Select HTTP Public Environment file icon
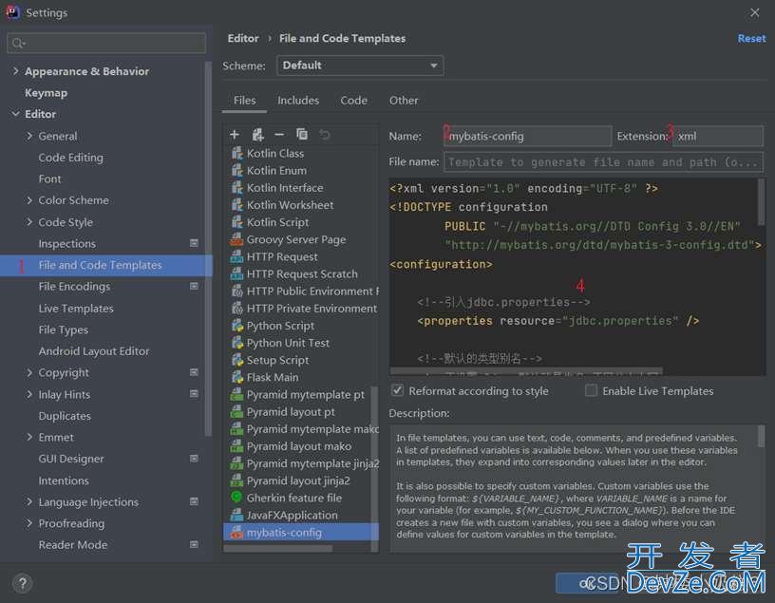The width and height of the screenshot is (775, 603). 237,292
